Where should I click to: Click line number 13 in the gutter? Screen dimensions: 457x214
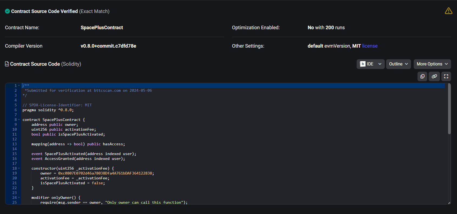pos(15,144)
